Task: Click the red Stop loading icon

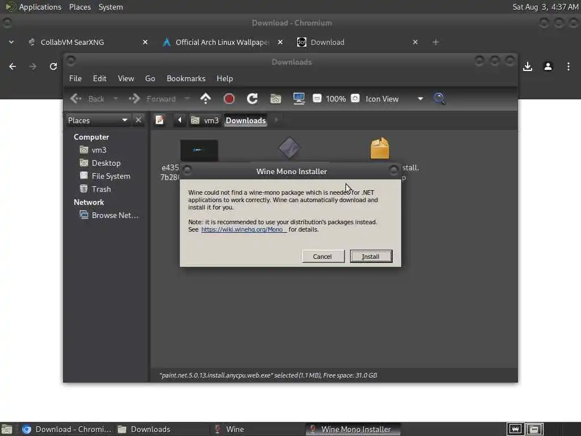Action: point(229,99)
